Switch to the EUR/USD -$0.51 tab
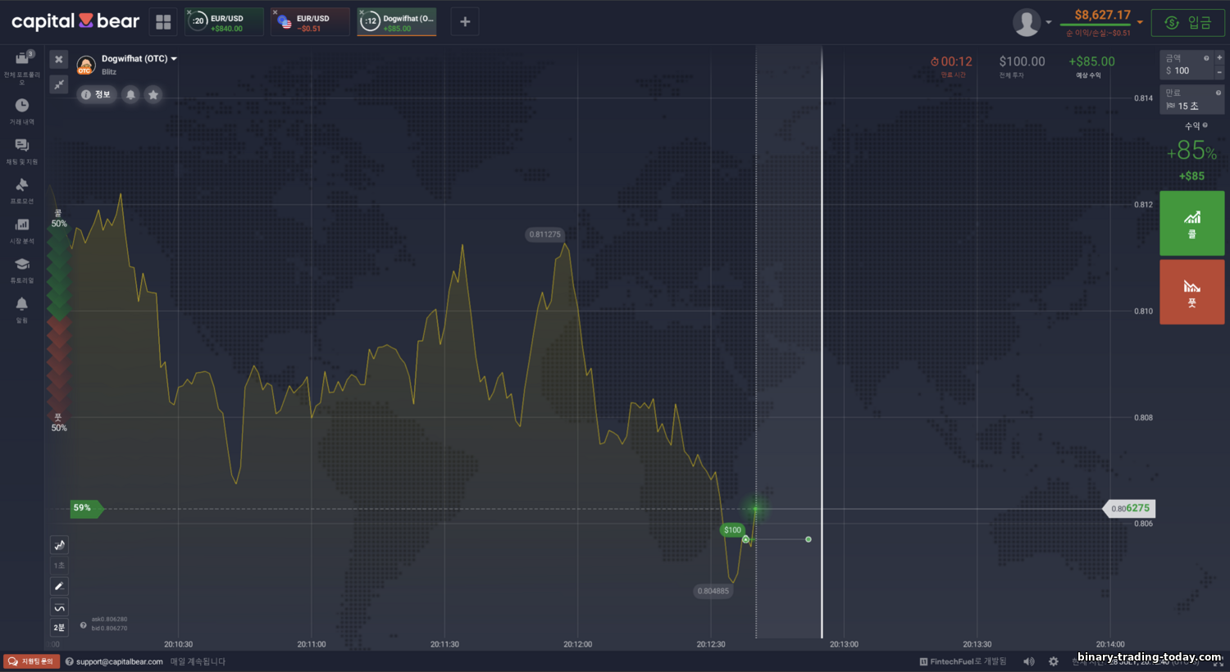Image resolution: width=1230 pixels, height=672 pixels. pyautogui.click(x=311, y=22)
